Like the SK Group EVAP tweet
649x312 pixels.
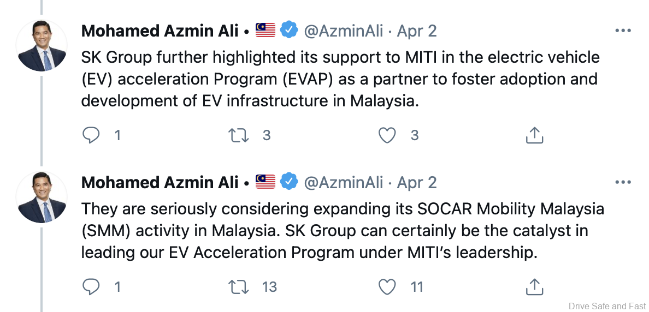[x=387, y=135]
